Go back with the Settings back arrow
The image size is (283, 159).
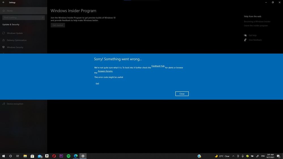tap(4, 2)
